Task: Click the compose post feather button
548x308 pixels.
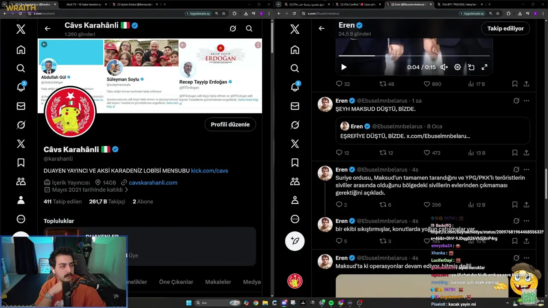Action: (295, 241)
